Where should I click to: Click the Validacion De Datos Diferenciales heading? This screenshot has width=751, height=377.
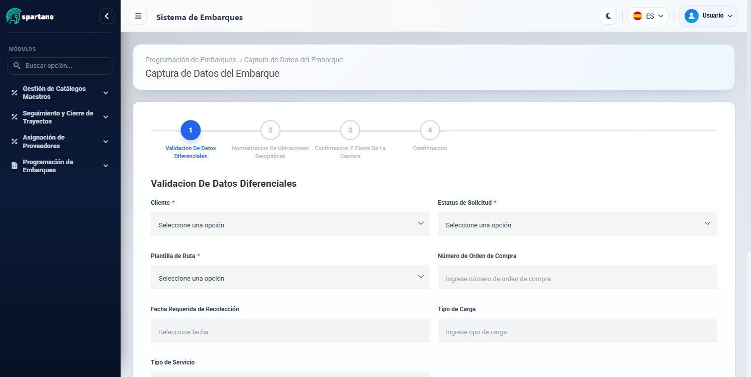pyautogui.click(x=224, y=184)
